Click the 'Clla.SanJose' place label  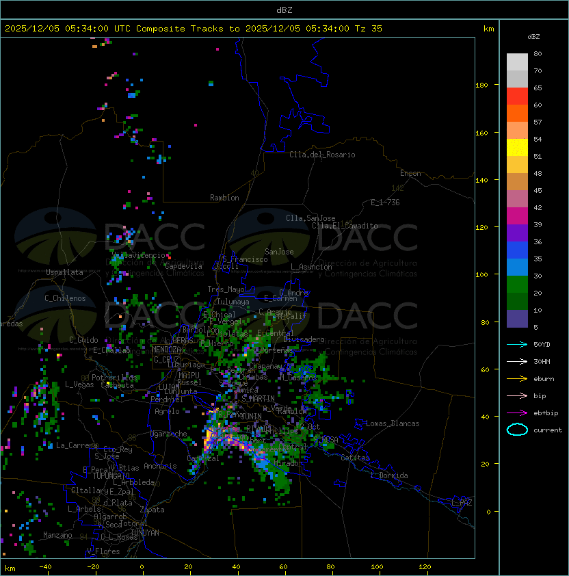[310, 218]
